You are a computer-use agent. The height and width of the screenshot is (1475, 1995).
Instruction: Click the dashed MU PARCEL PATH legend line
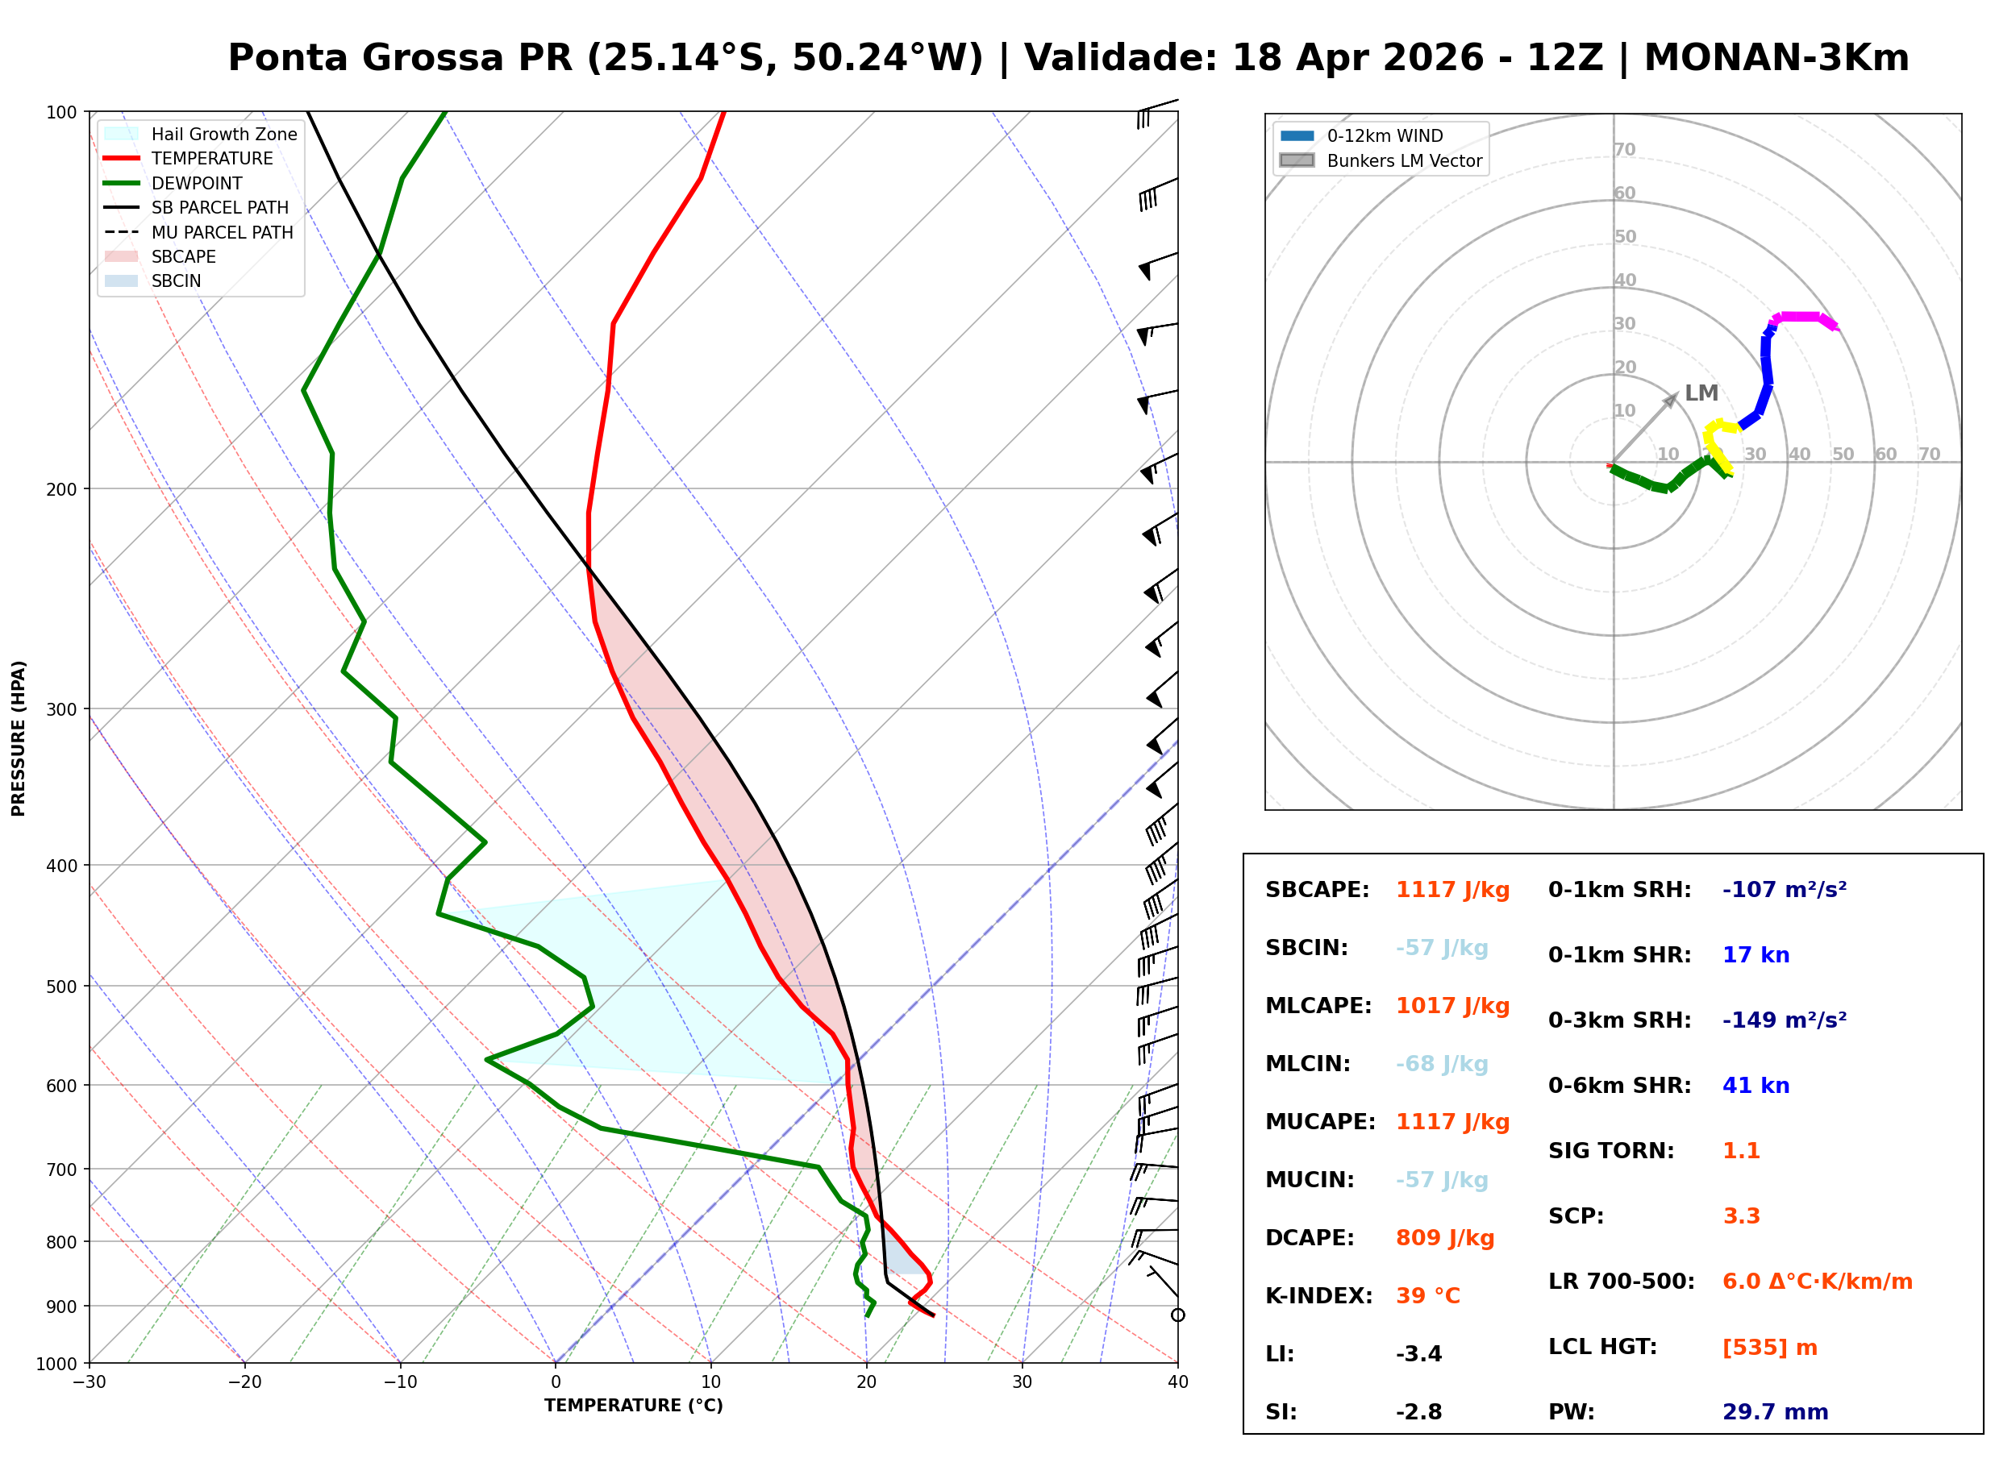pyautogui.click(x=122, y=232)
